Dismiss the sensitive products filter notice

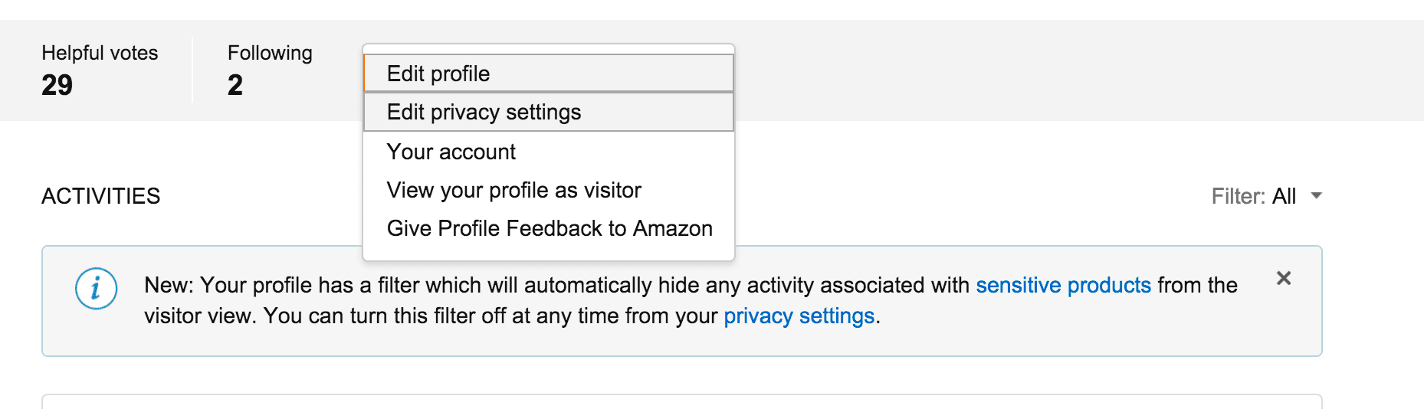1284,278
